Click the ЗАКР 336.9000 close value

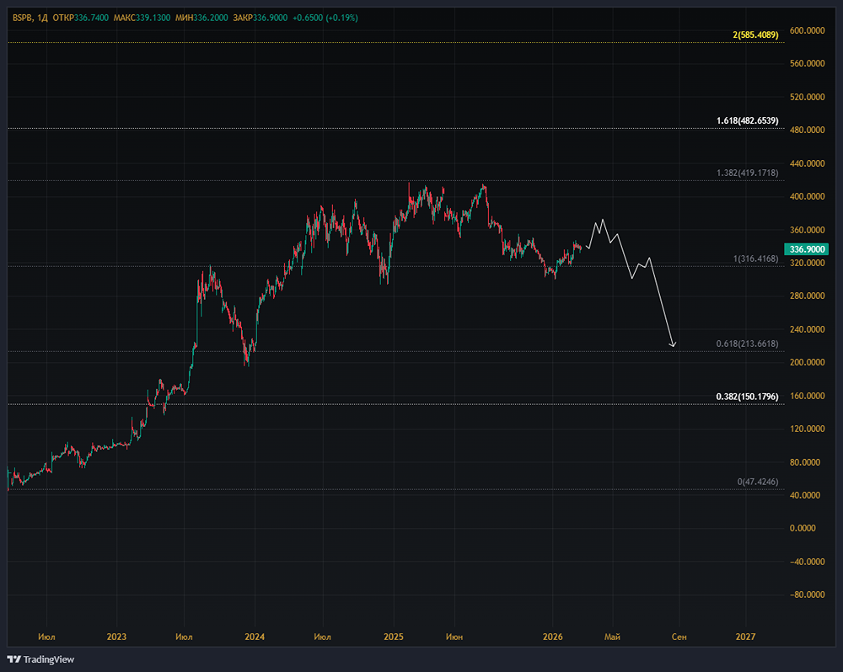(260, 18)
